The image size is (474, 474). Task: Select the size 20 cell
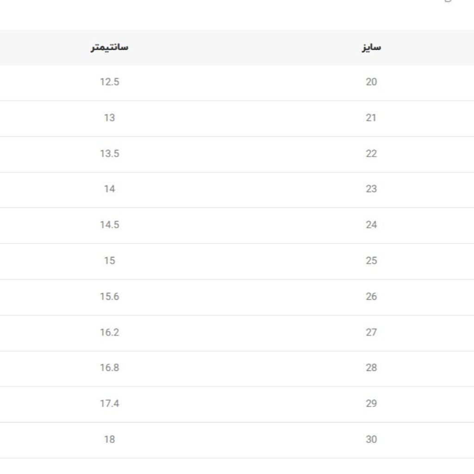click(371, 82)
